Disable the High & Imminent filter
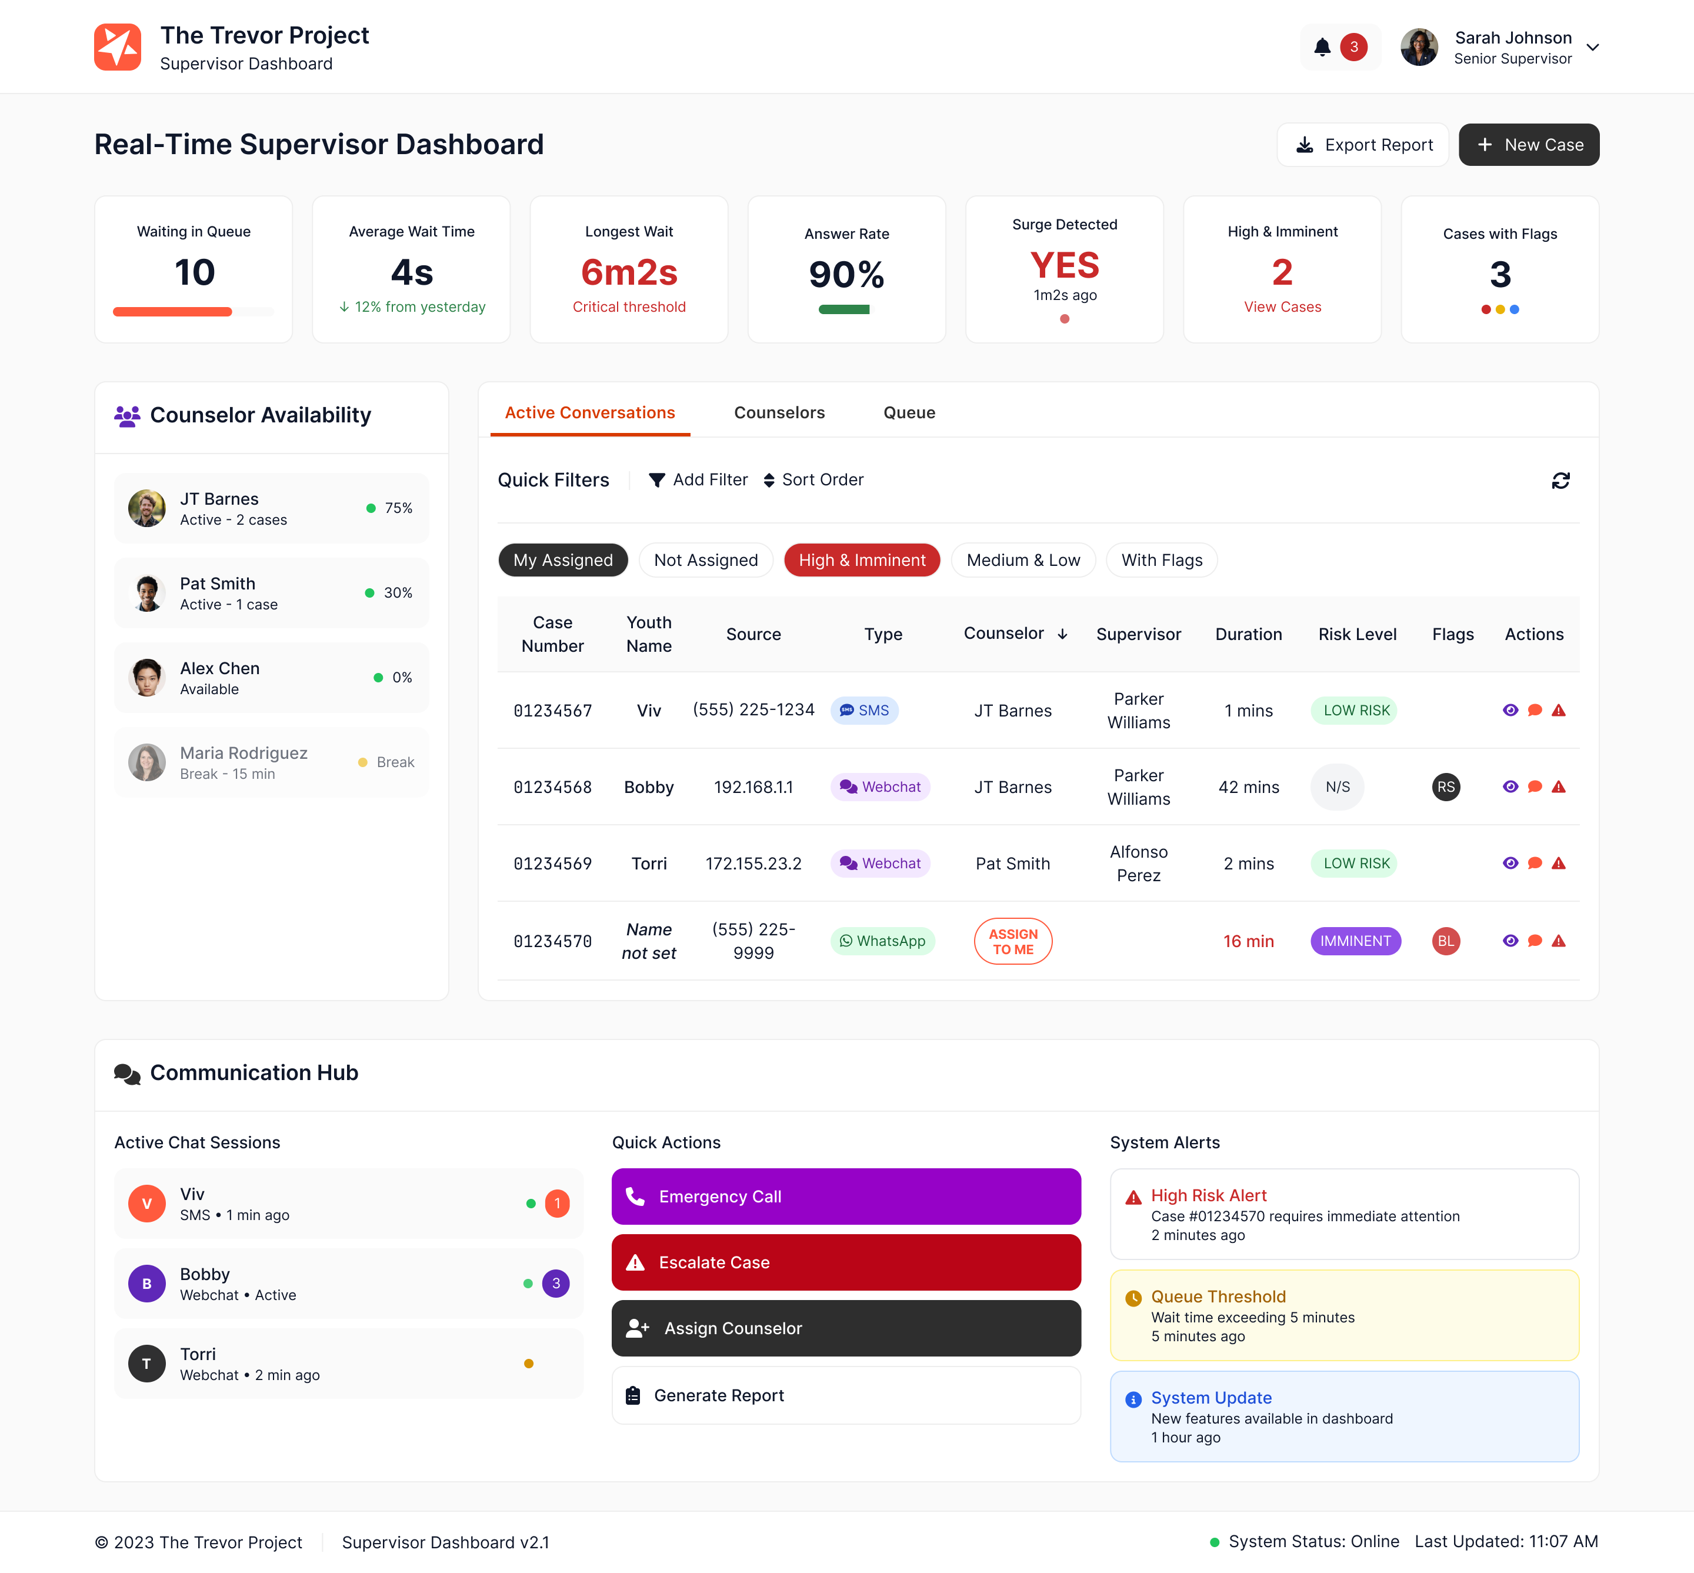1694x1573 pixels. click(x=862, y=560)
